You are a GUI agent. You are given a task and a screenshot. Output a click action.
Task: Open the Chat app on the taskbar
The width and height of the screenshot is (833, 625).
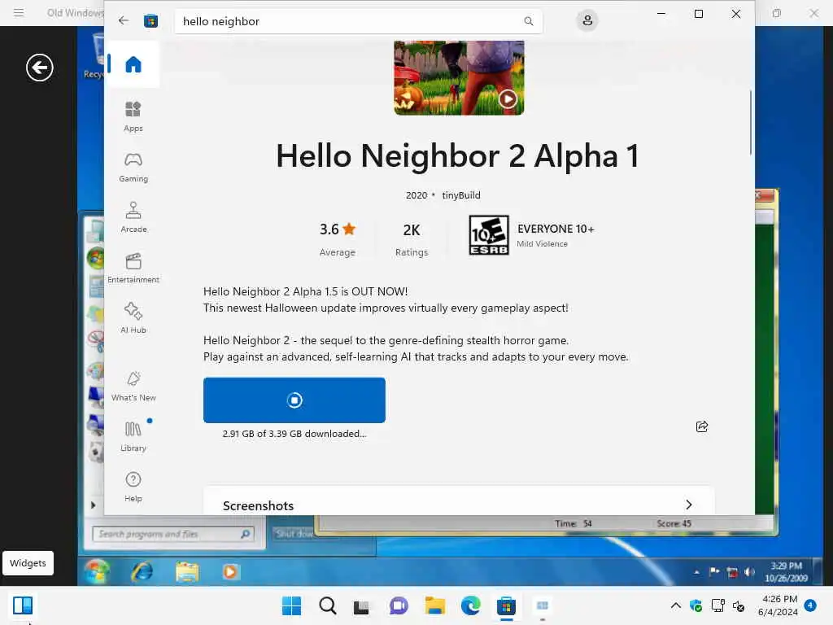point(399,605)
